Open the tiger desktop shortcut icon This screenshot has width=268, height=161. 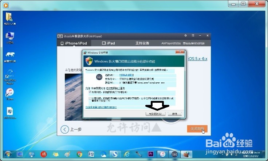(x=10, y=57)
